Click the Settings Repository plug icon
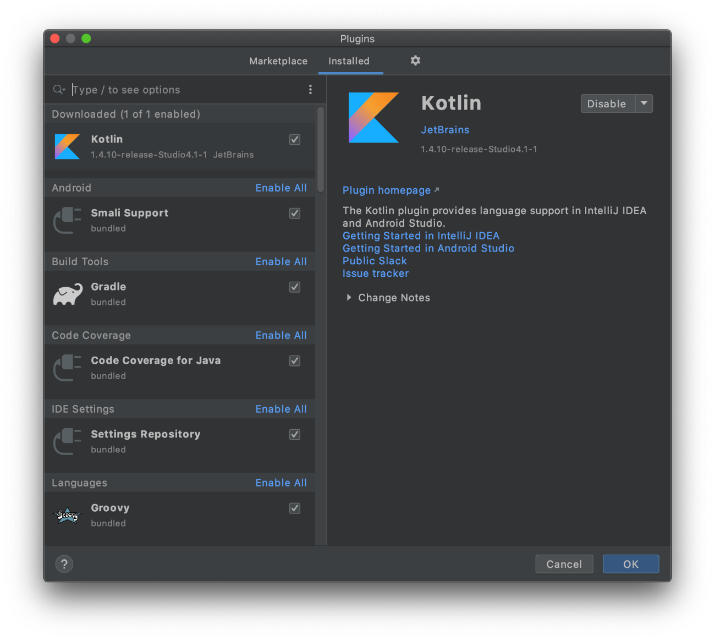715x640 pixels. [67, 441]
